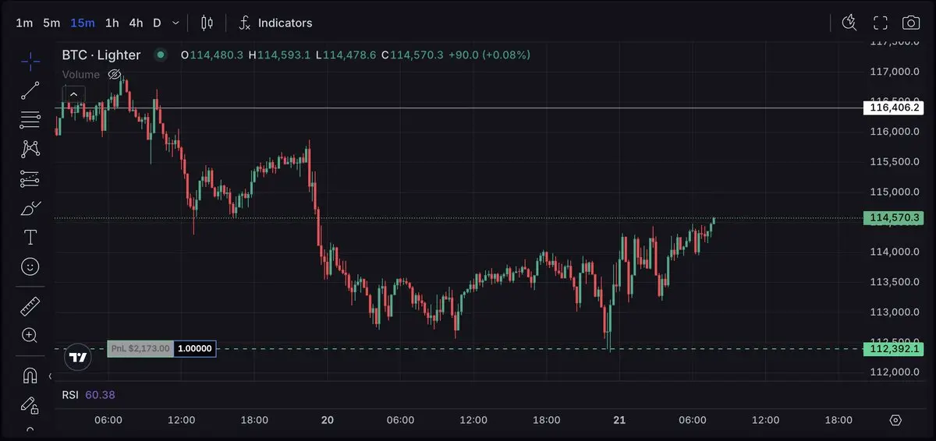
Task: Click date label 21 on time axis
Action: (619, 420)
